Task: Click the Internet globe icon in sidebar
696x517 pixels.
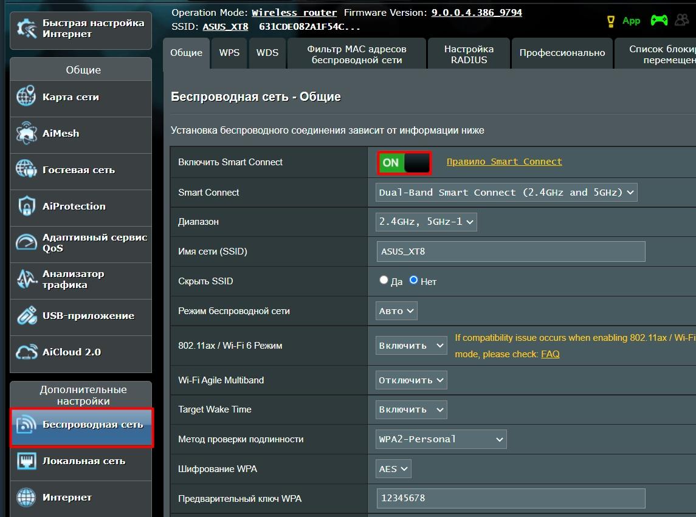Action: click(26, 498)
